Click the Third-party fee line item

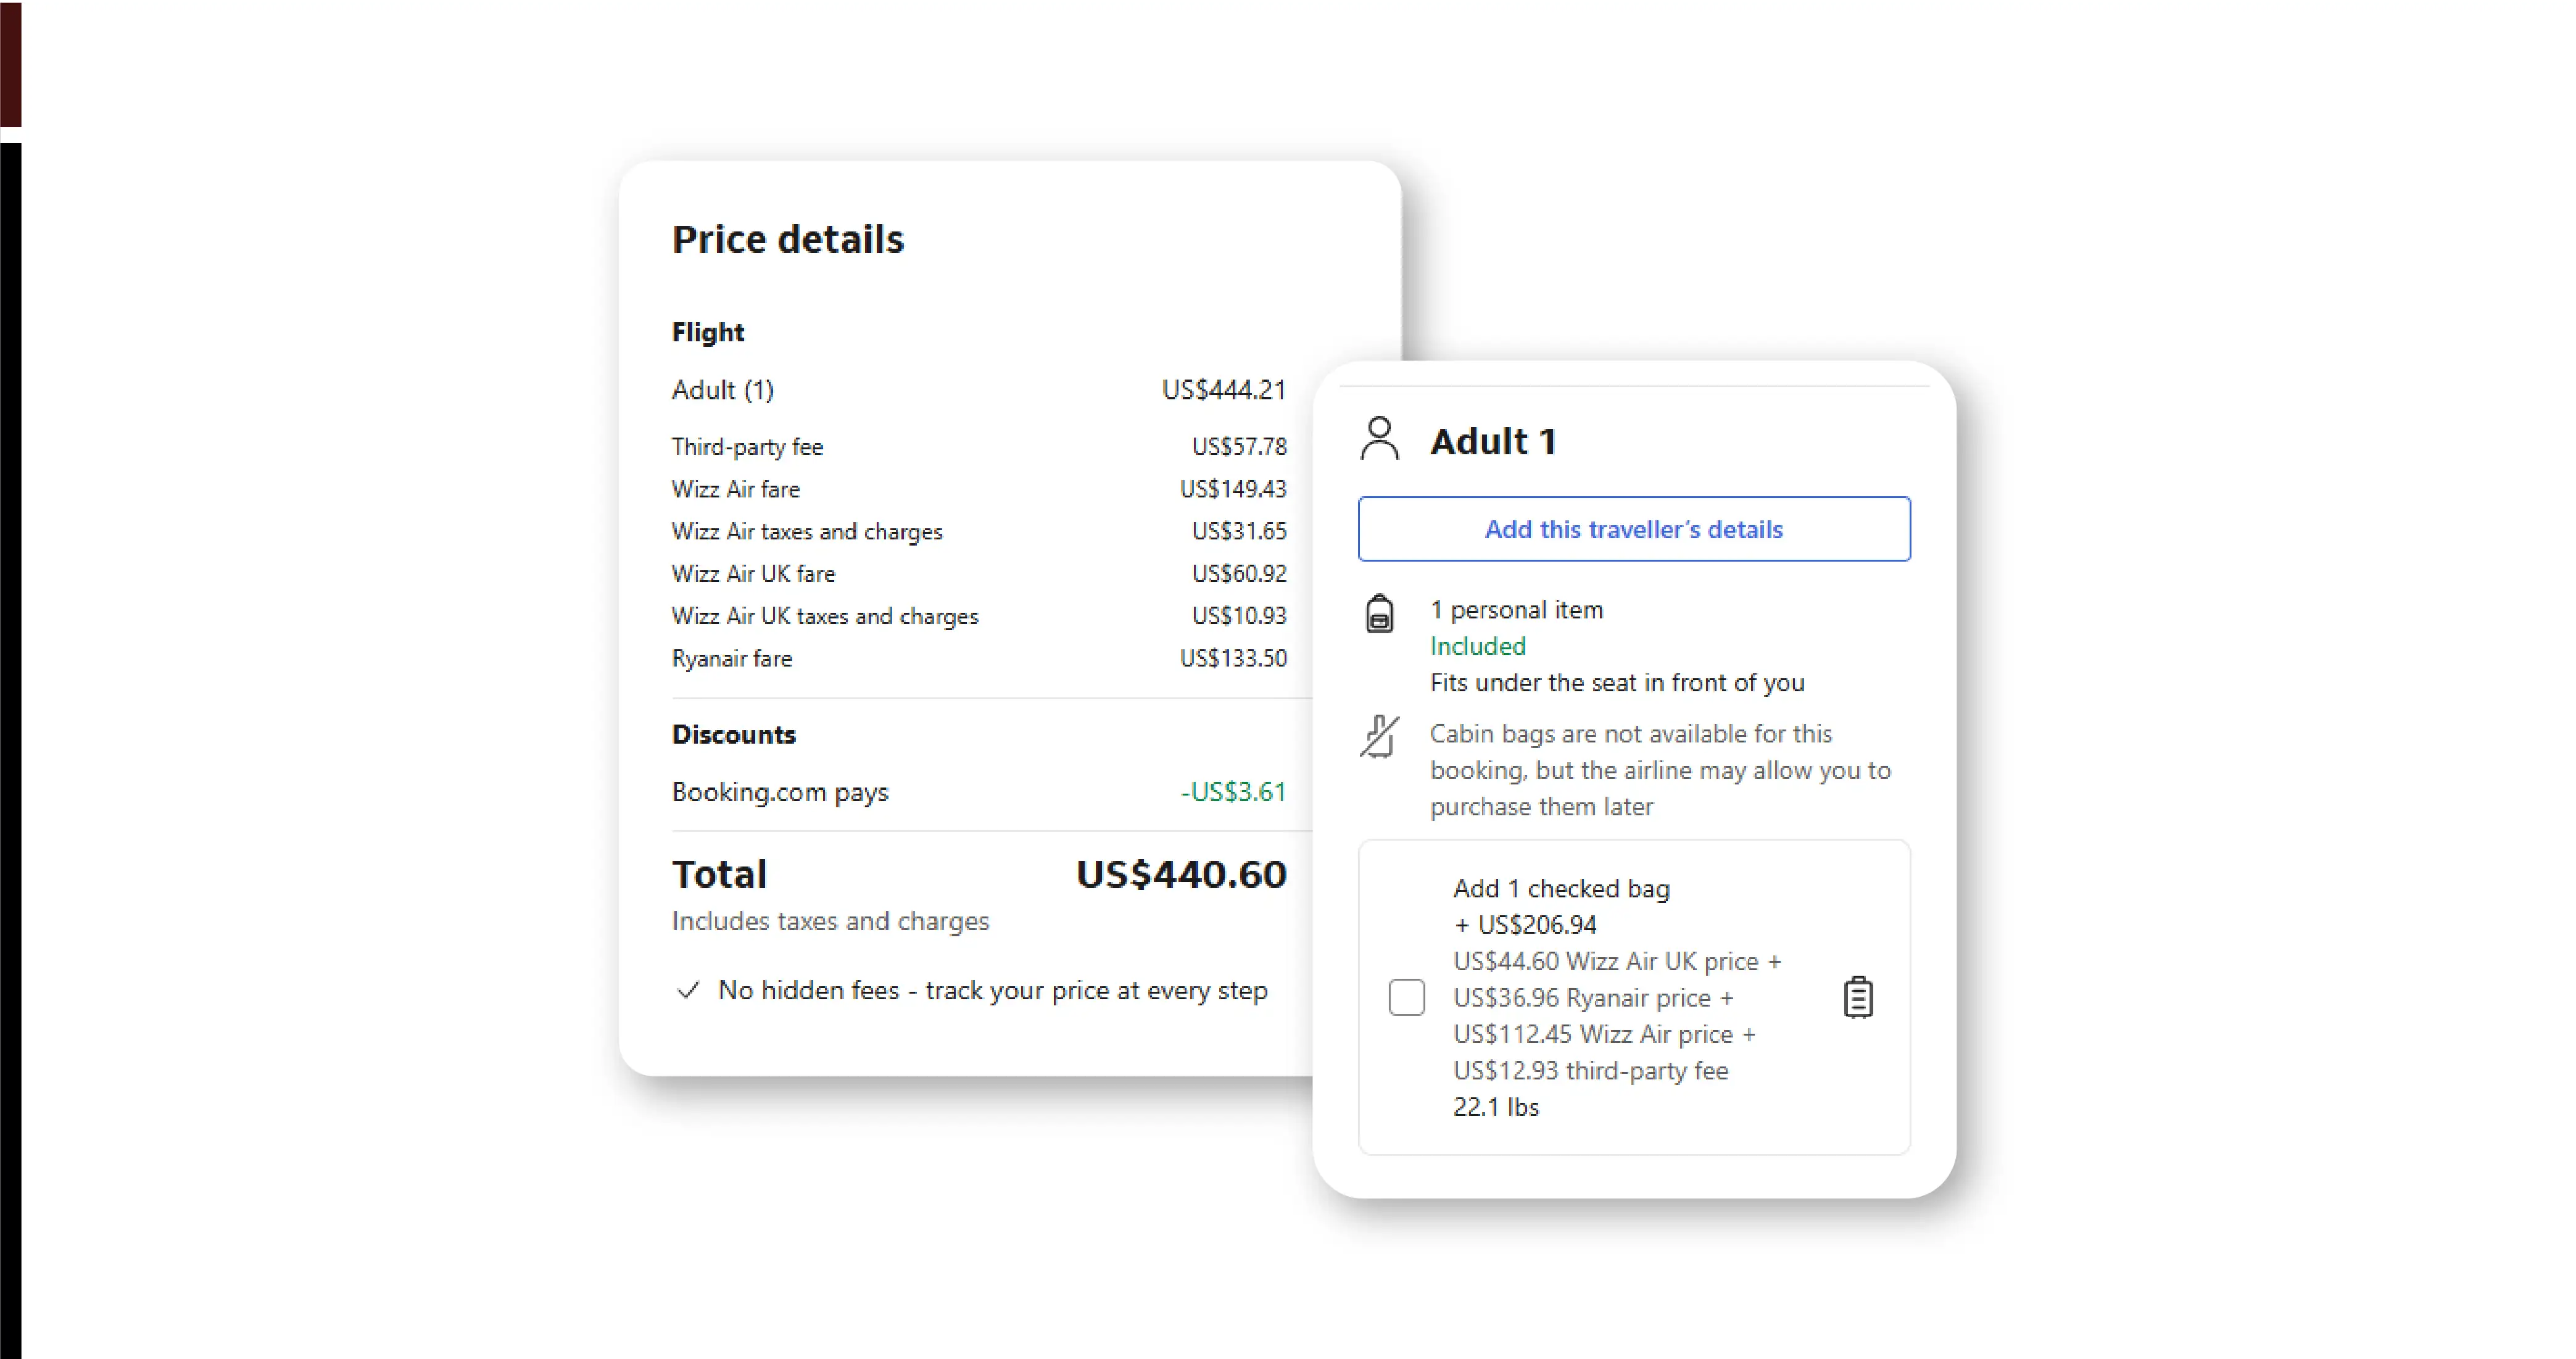[747, 447]
